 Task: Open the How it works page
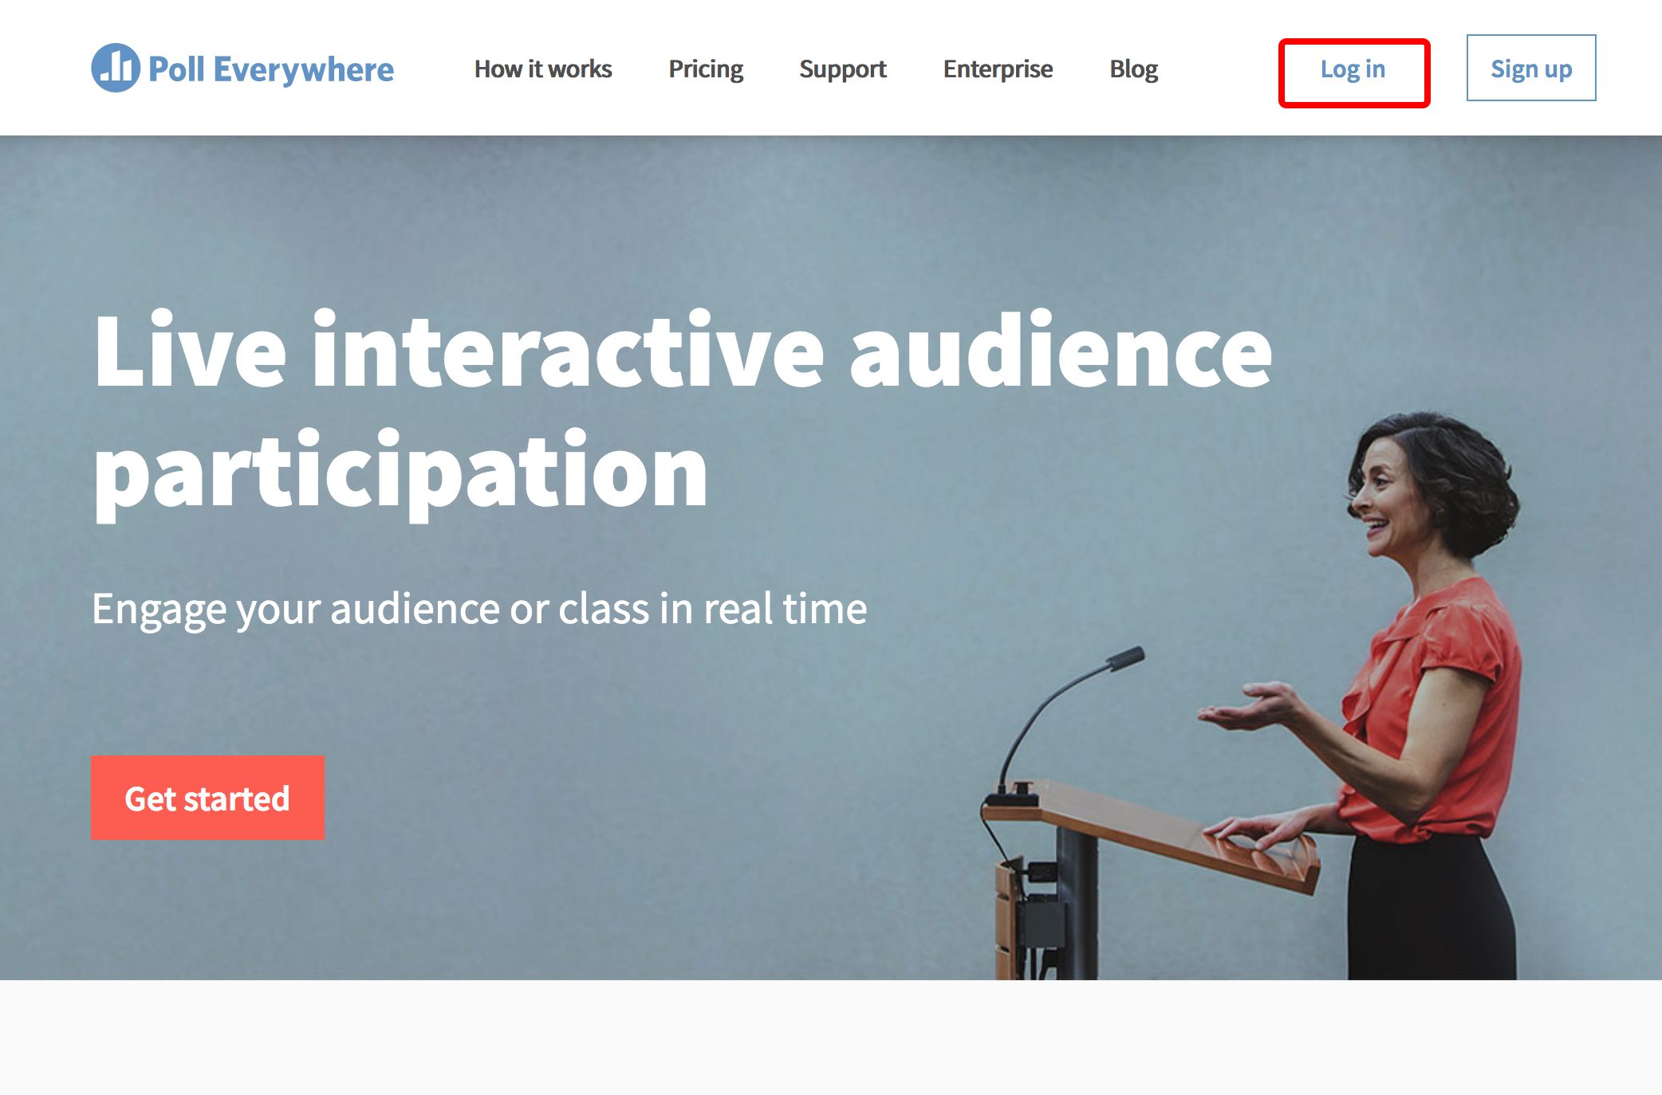pyautogui.click(x=543, y=69)
